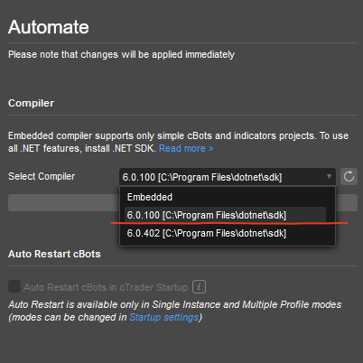The image size is (363, 363).
Task: Click the Compiler section heading
Action: pos(31,103)
